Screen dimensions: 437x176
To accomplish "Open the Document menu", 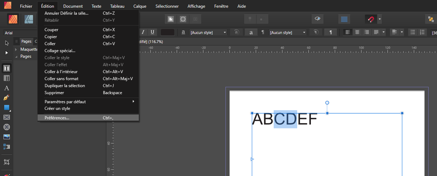I will [73, 6].
